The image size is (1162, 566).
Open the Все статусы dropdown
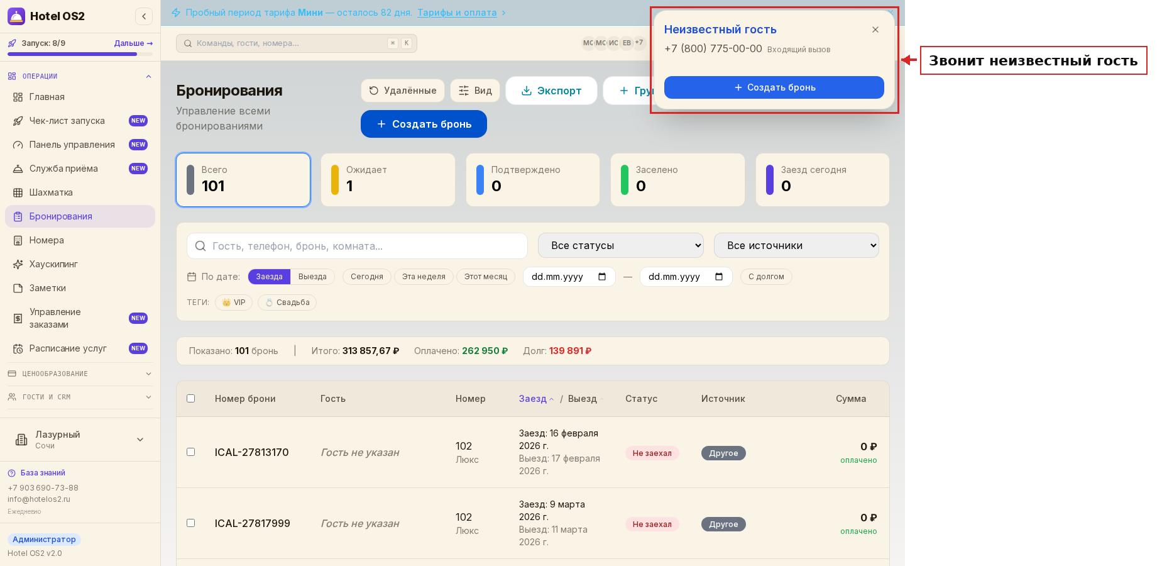[621, 245]
